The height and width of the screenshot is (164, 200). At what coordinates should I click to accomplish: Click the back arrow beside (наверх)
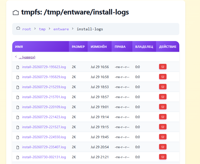tap(16, 57)
